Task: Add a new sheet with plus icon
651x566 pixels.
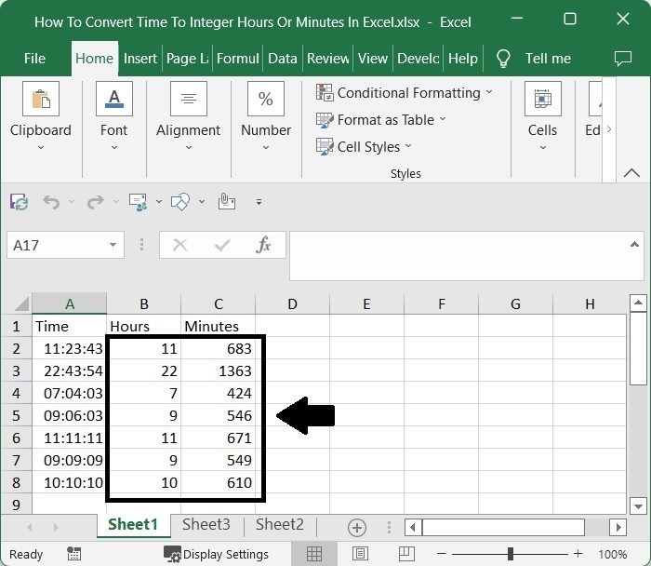Action: [x=356, y=527]
